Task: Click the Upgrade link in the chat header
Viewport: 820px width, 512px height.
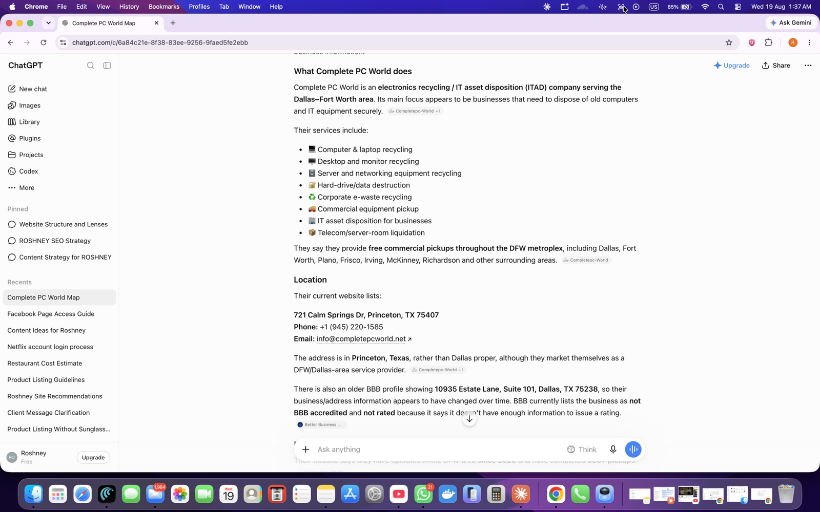Action: coord(732,66)
